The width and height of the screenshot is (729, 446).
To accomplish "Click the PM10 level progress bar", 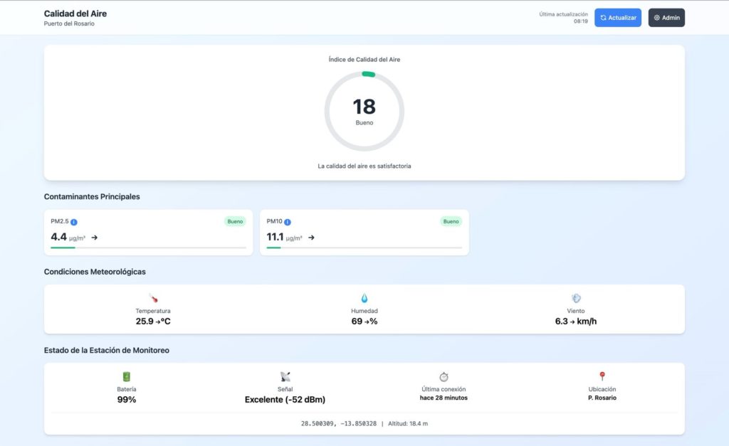I will (364, 248).
